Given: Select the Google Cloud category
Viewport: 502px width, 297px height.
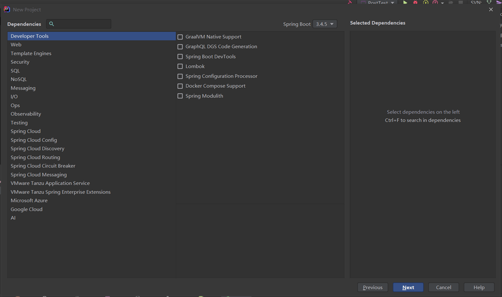Looking at the screenshot, I should [x=92, y=209].
